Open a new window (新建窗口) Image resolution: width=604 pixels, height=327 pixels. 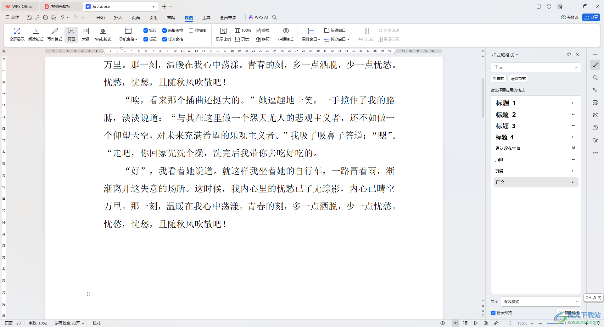tap(335, 30)
